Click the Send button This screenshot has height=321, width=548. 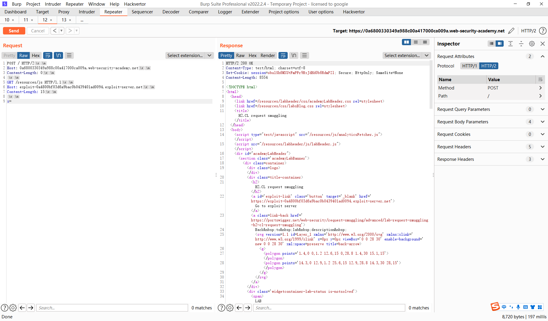tap(14, 31)
